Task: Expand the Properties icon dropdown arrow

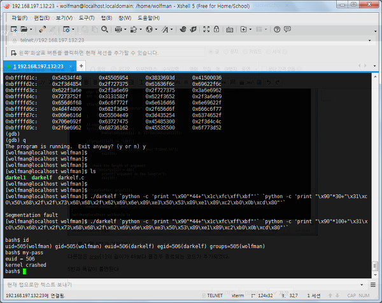Action: click(x=73, y=29)
